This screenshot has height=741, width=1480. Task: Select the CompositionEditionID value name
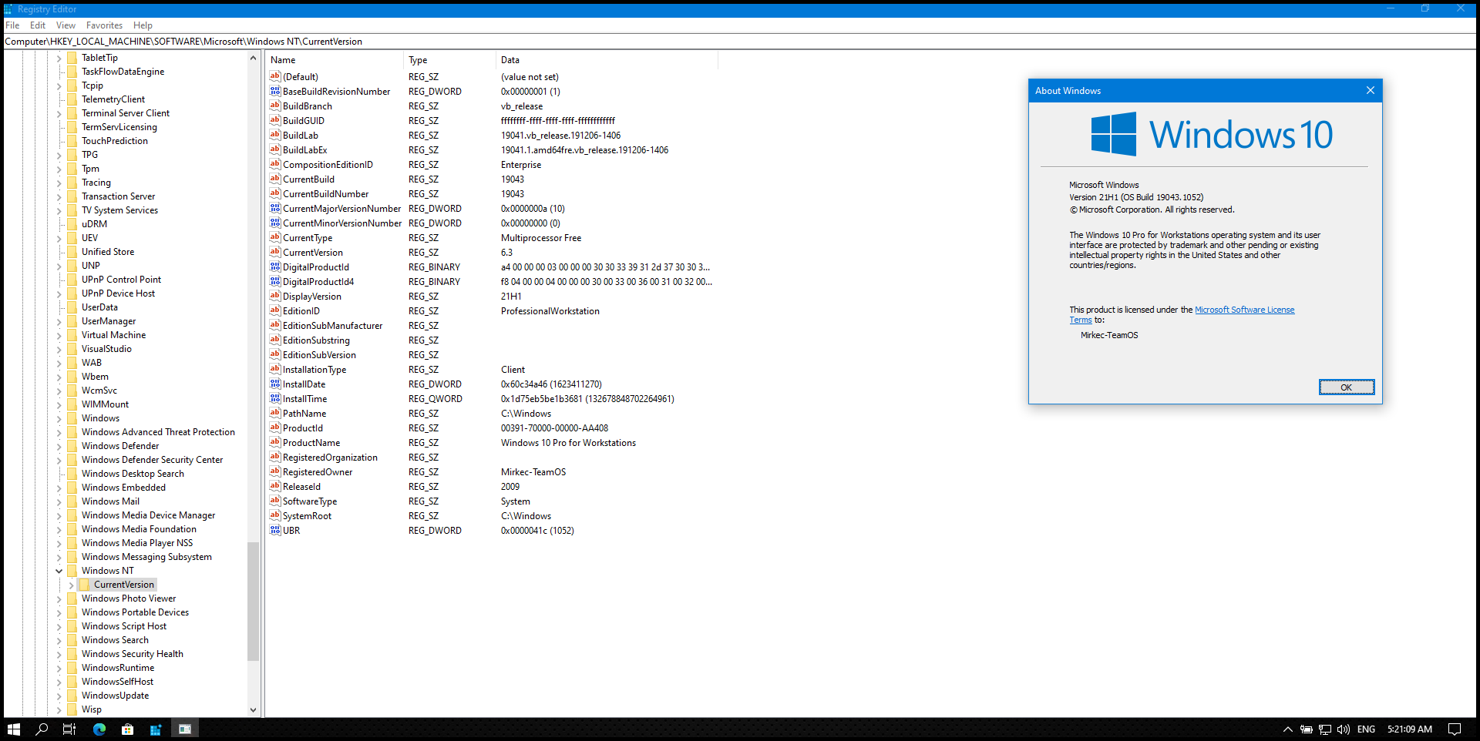[x=328, y=164]
